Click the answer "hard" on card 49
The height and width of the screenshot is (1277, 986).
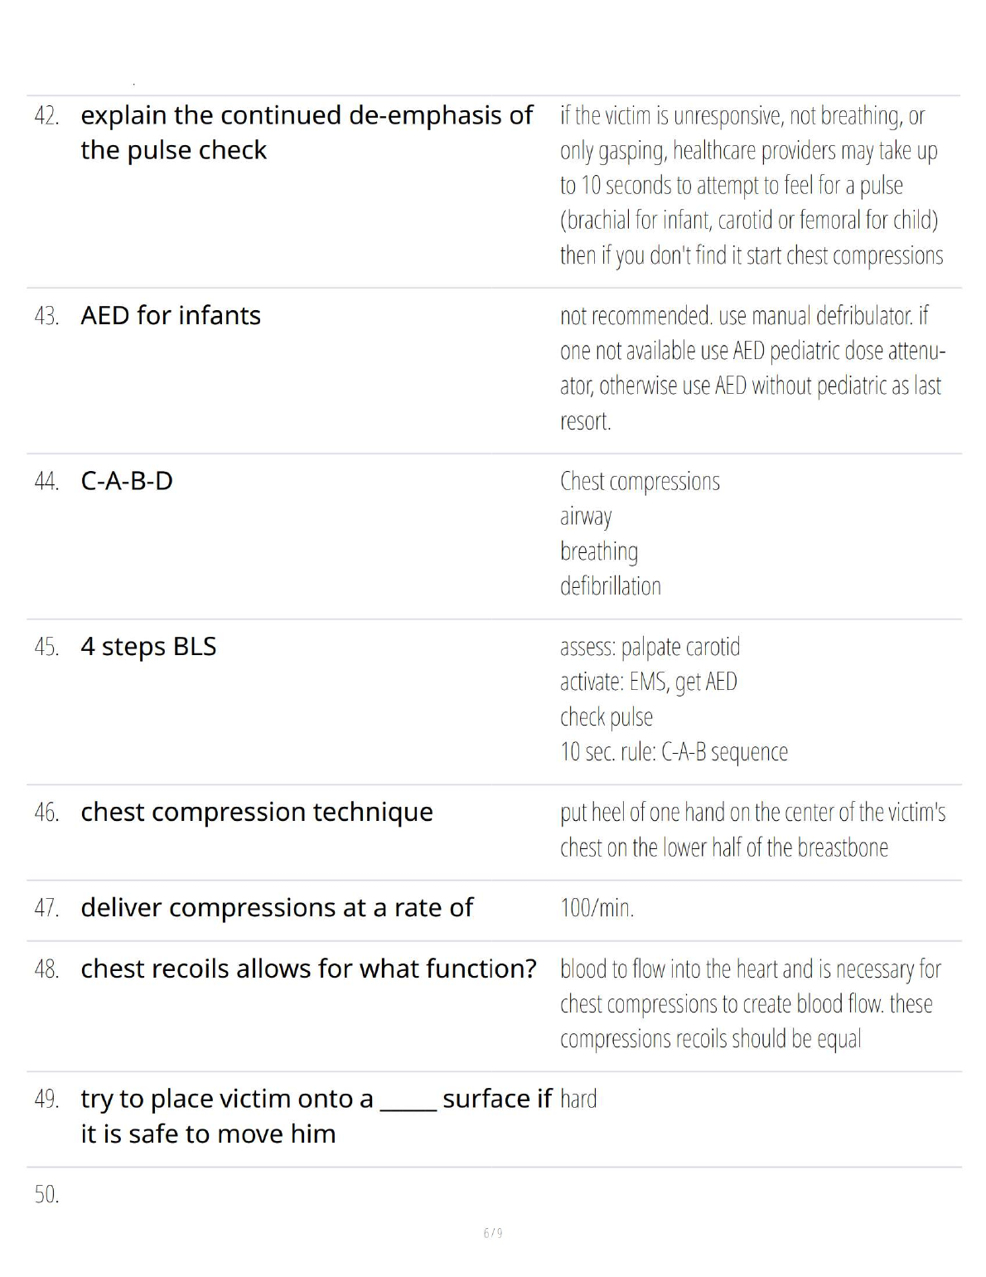click(x=578, y=1100)
